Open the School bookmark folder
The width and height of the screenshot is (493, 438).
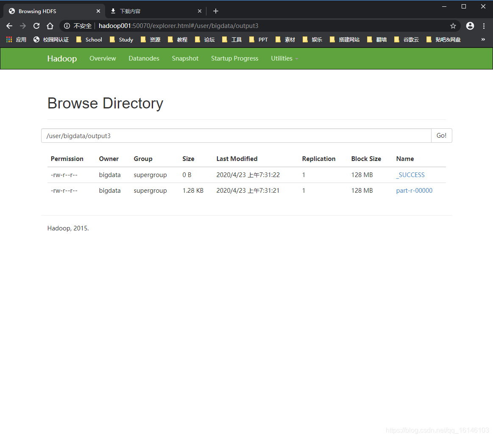tap(89, 39)
